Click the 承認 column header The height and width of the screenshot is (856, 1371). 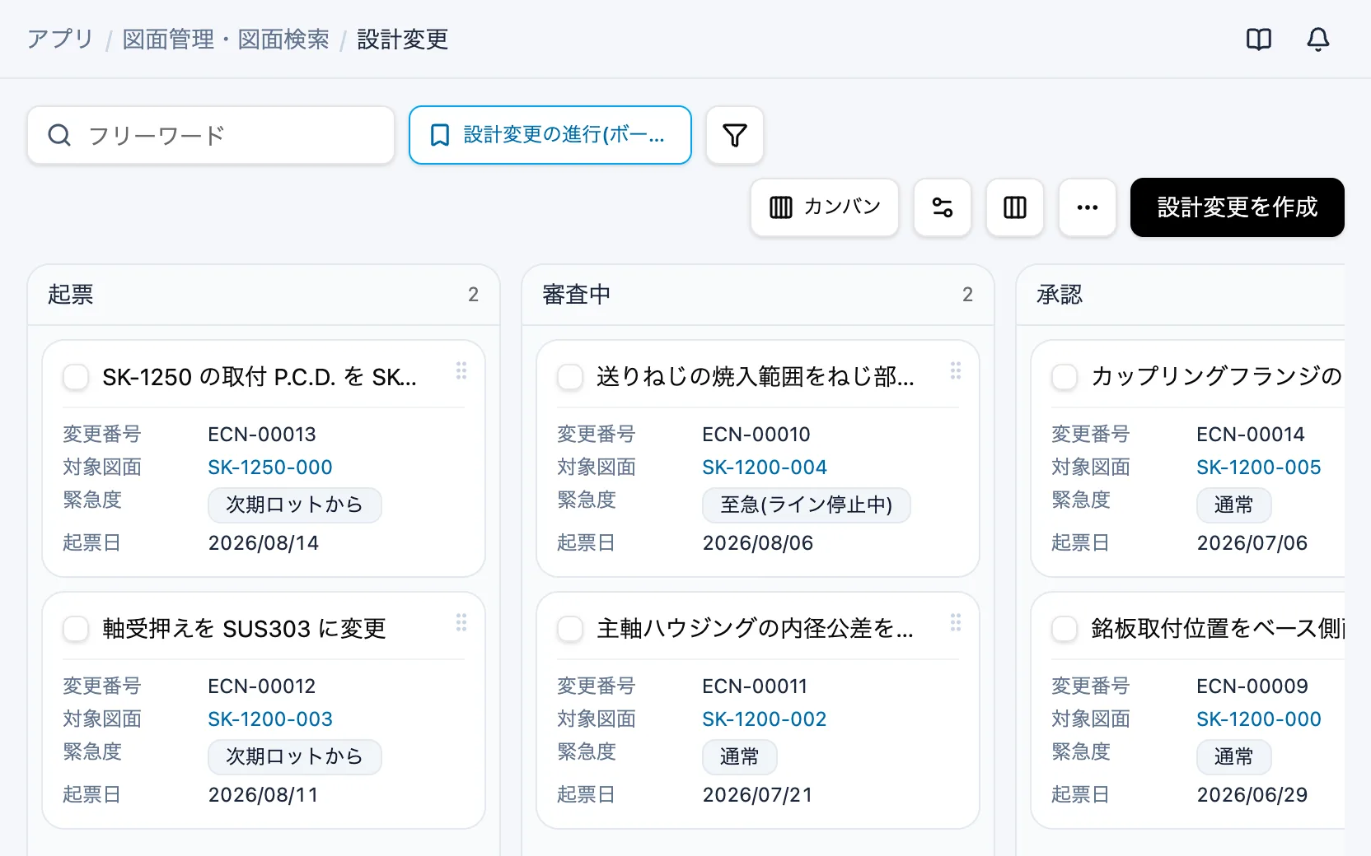coord(1181,295)
